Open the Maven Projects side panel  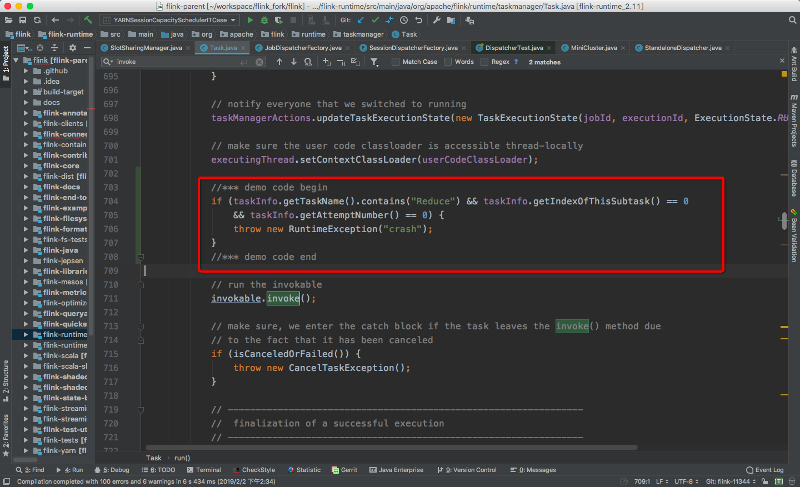tap(794, 121)
